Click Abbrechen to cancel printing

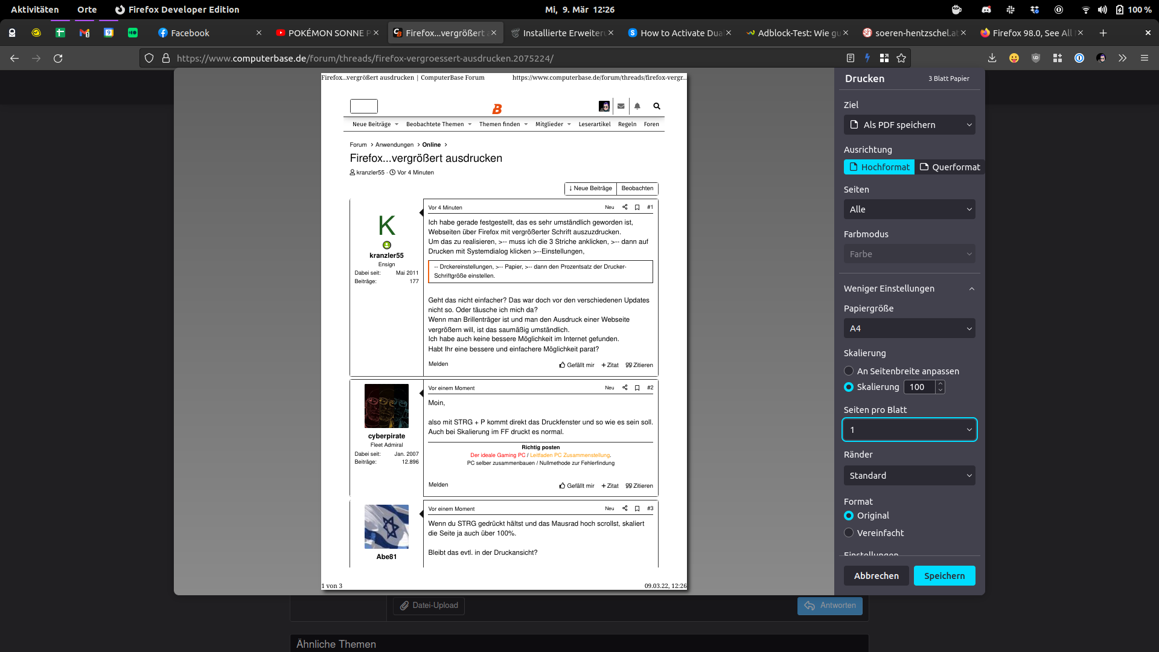click(x=876, y=575)
